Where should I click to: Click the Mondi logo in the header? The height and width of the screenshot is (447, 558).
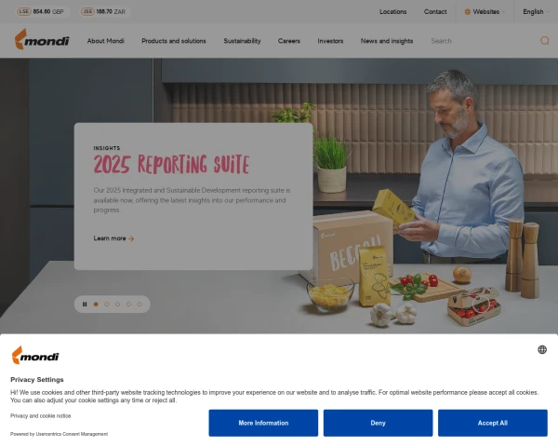(42, 39)
